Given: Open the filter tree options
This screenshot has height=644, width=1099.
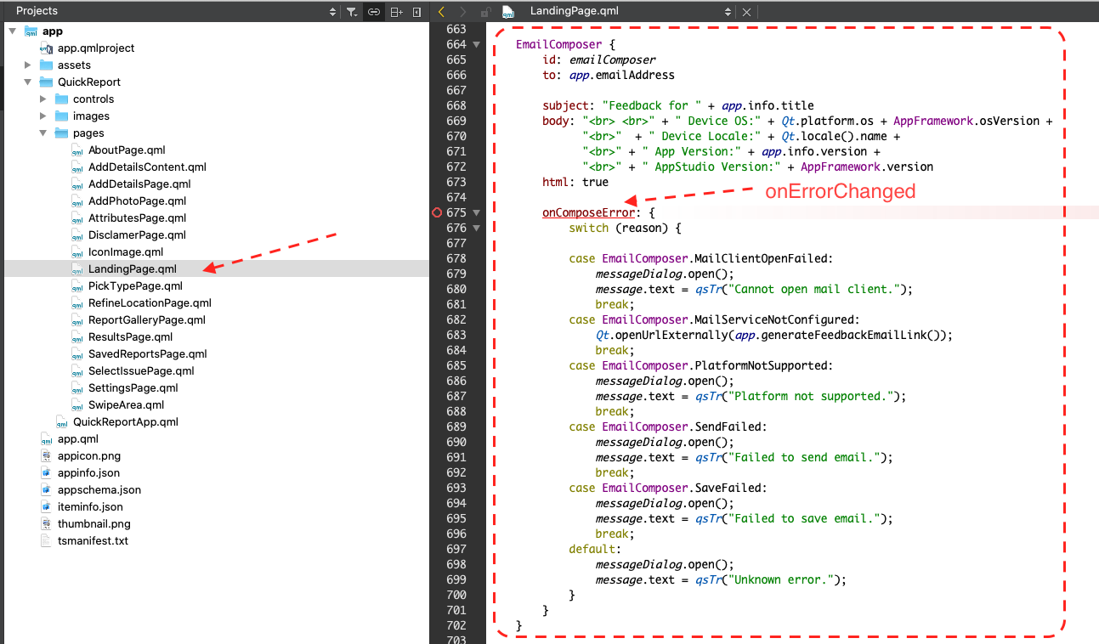Looking at the screenshot, I should pos(352,11).
